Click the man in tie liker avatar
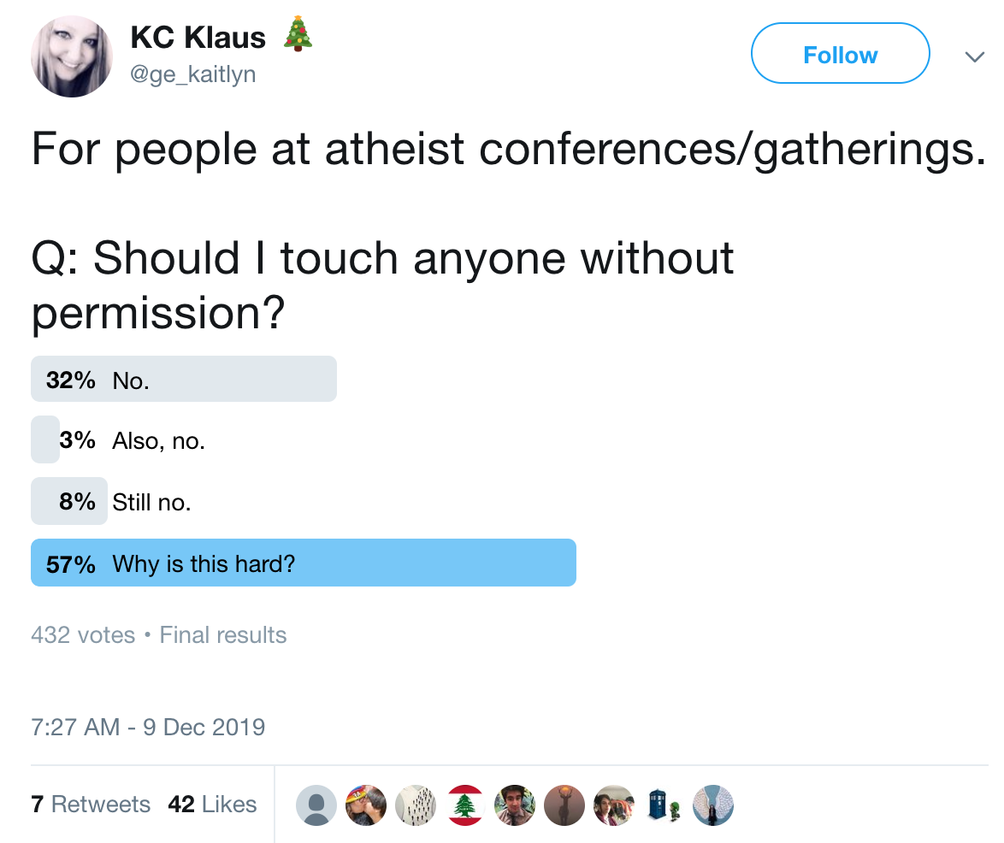Viewport: 1004px width, 843px height. pyautogui.click(x=516, y=805)
